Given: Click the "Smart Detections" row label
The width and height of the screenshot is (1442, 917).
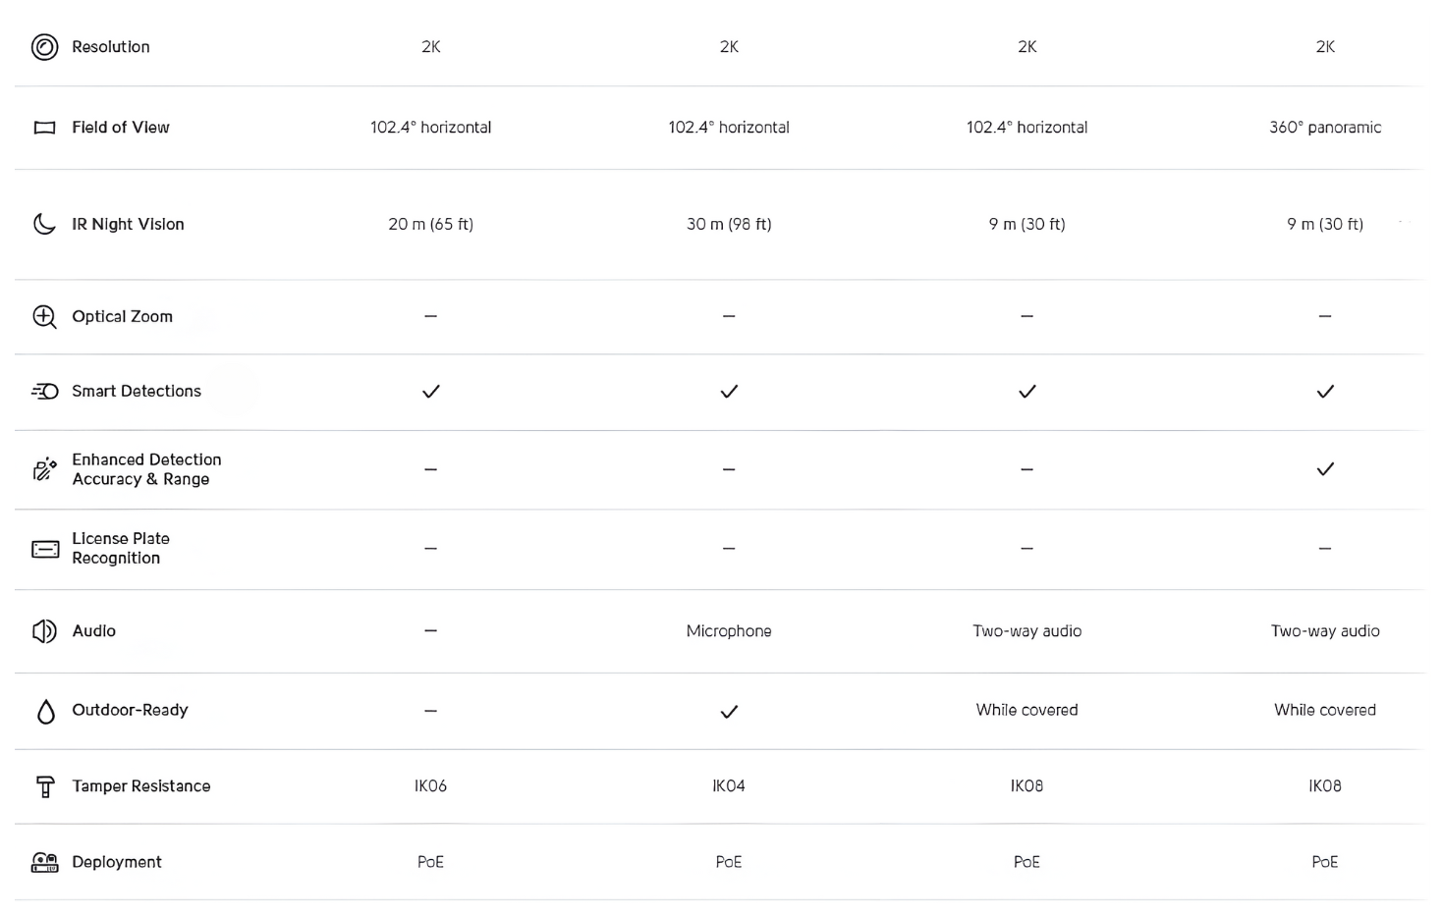Looking at the screenshot, I should click(x=137, y=391).
